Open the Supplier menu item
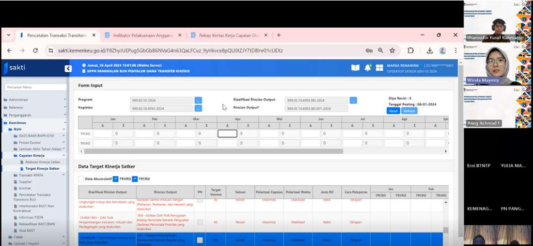The width and height of the screenshot is (533, 246). point(25,182)
